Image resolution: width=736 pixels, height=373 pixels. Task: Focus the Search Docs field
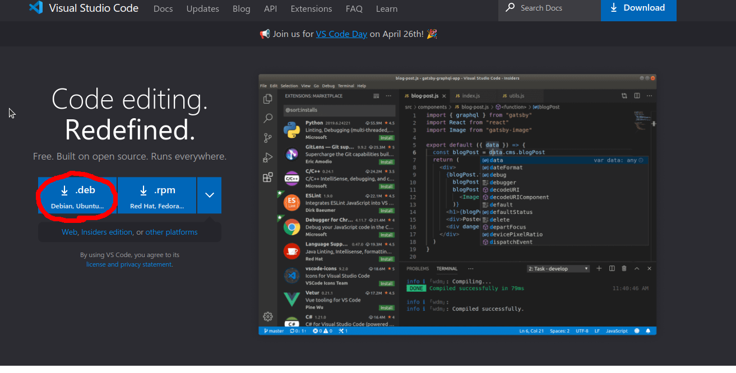(x=549, y=8)
